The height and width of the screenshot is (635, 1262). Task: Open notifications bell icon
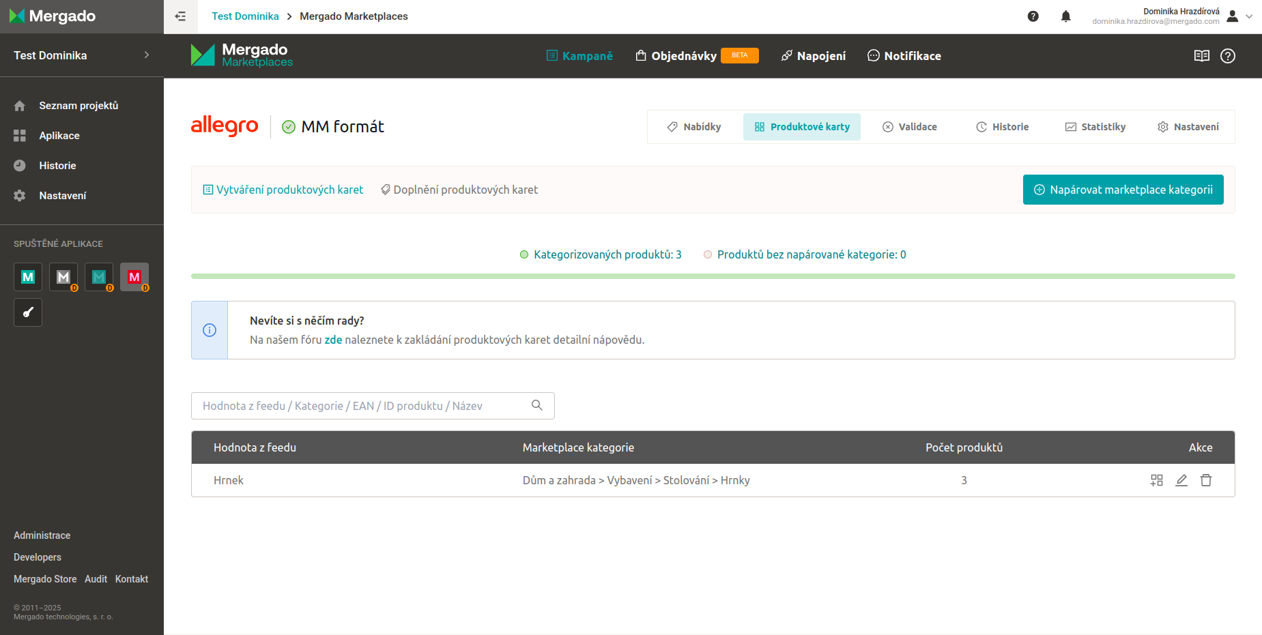coord(1066,16)
